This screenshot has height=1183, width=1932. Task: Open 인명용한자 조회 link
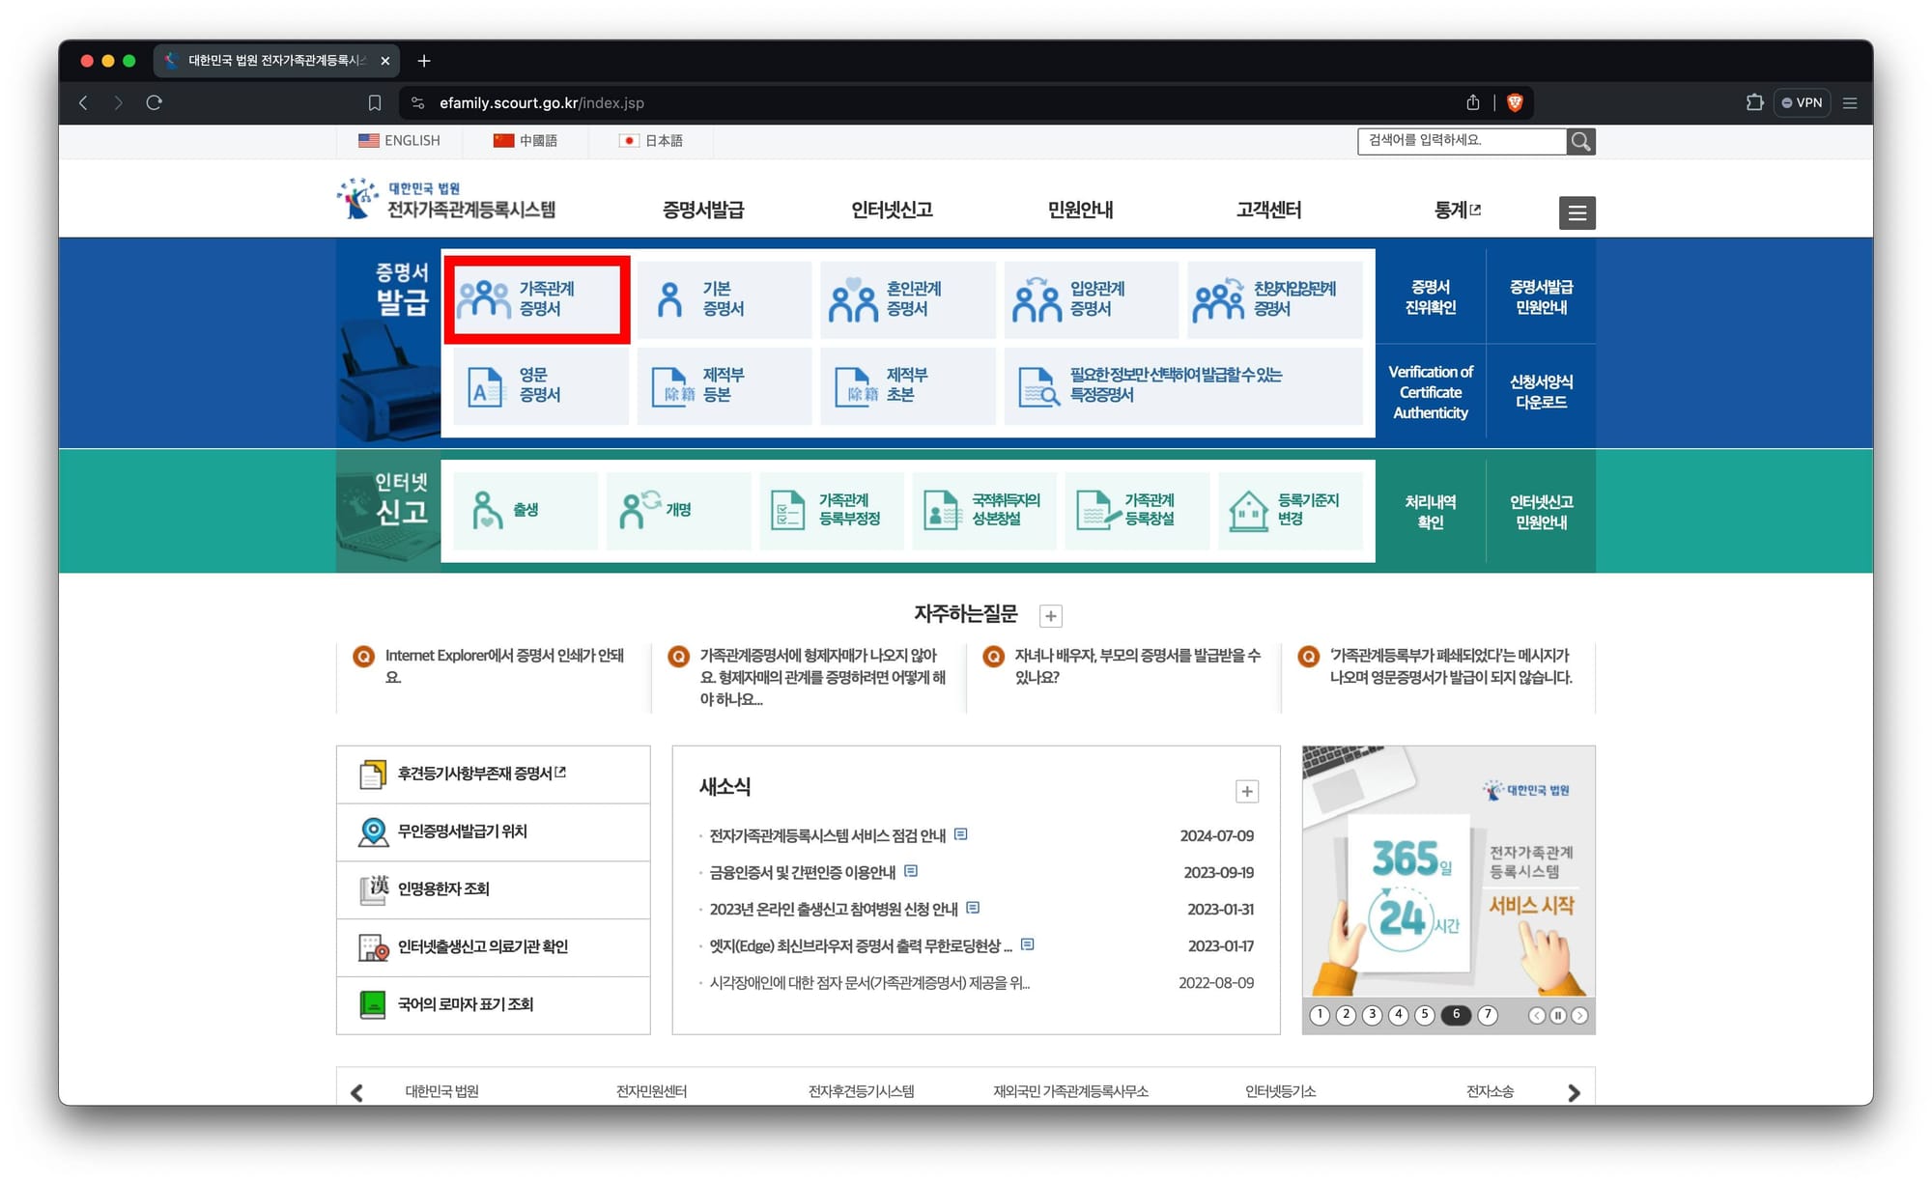[493, 889]
